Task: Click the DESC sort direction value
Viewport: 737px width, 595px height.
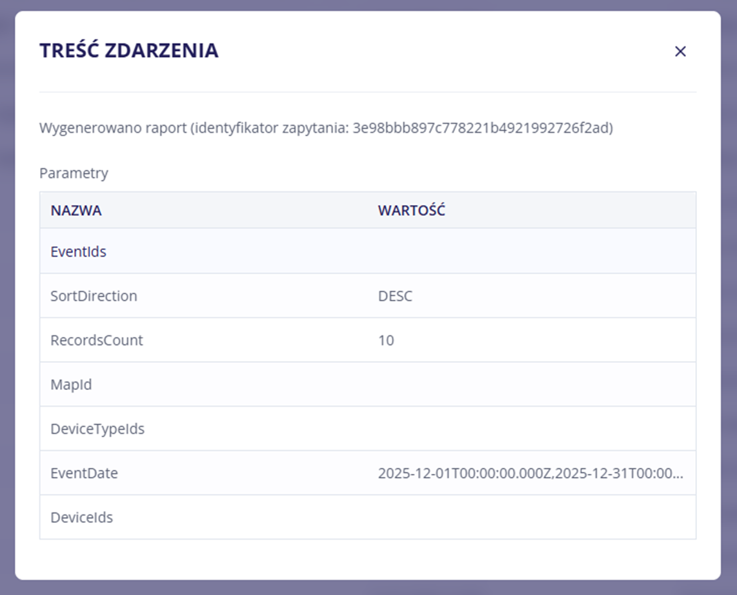Action: pyautogui.click(x=395, y=296)
